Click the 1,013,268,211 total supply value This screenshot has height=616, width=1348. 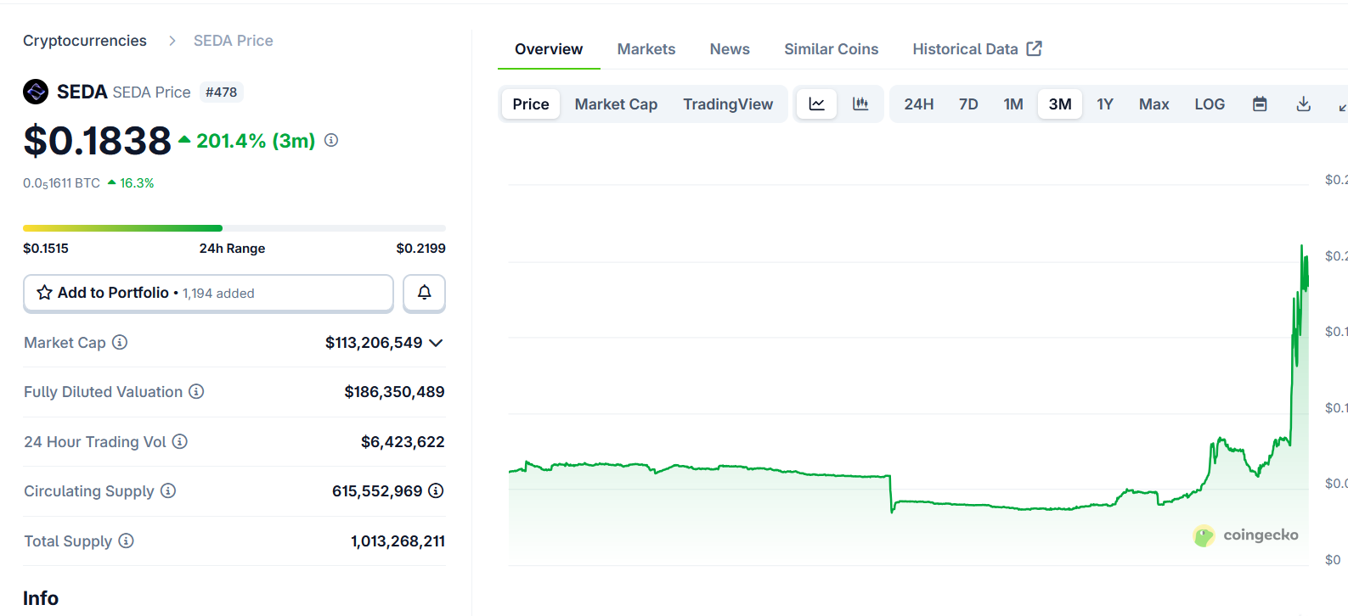[398, 541]
